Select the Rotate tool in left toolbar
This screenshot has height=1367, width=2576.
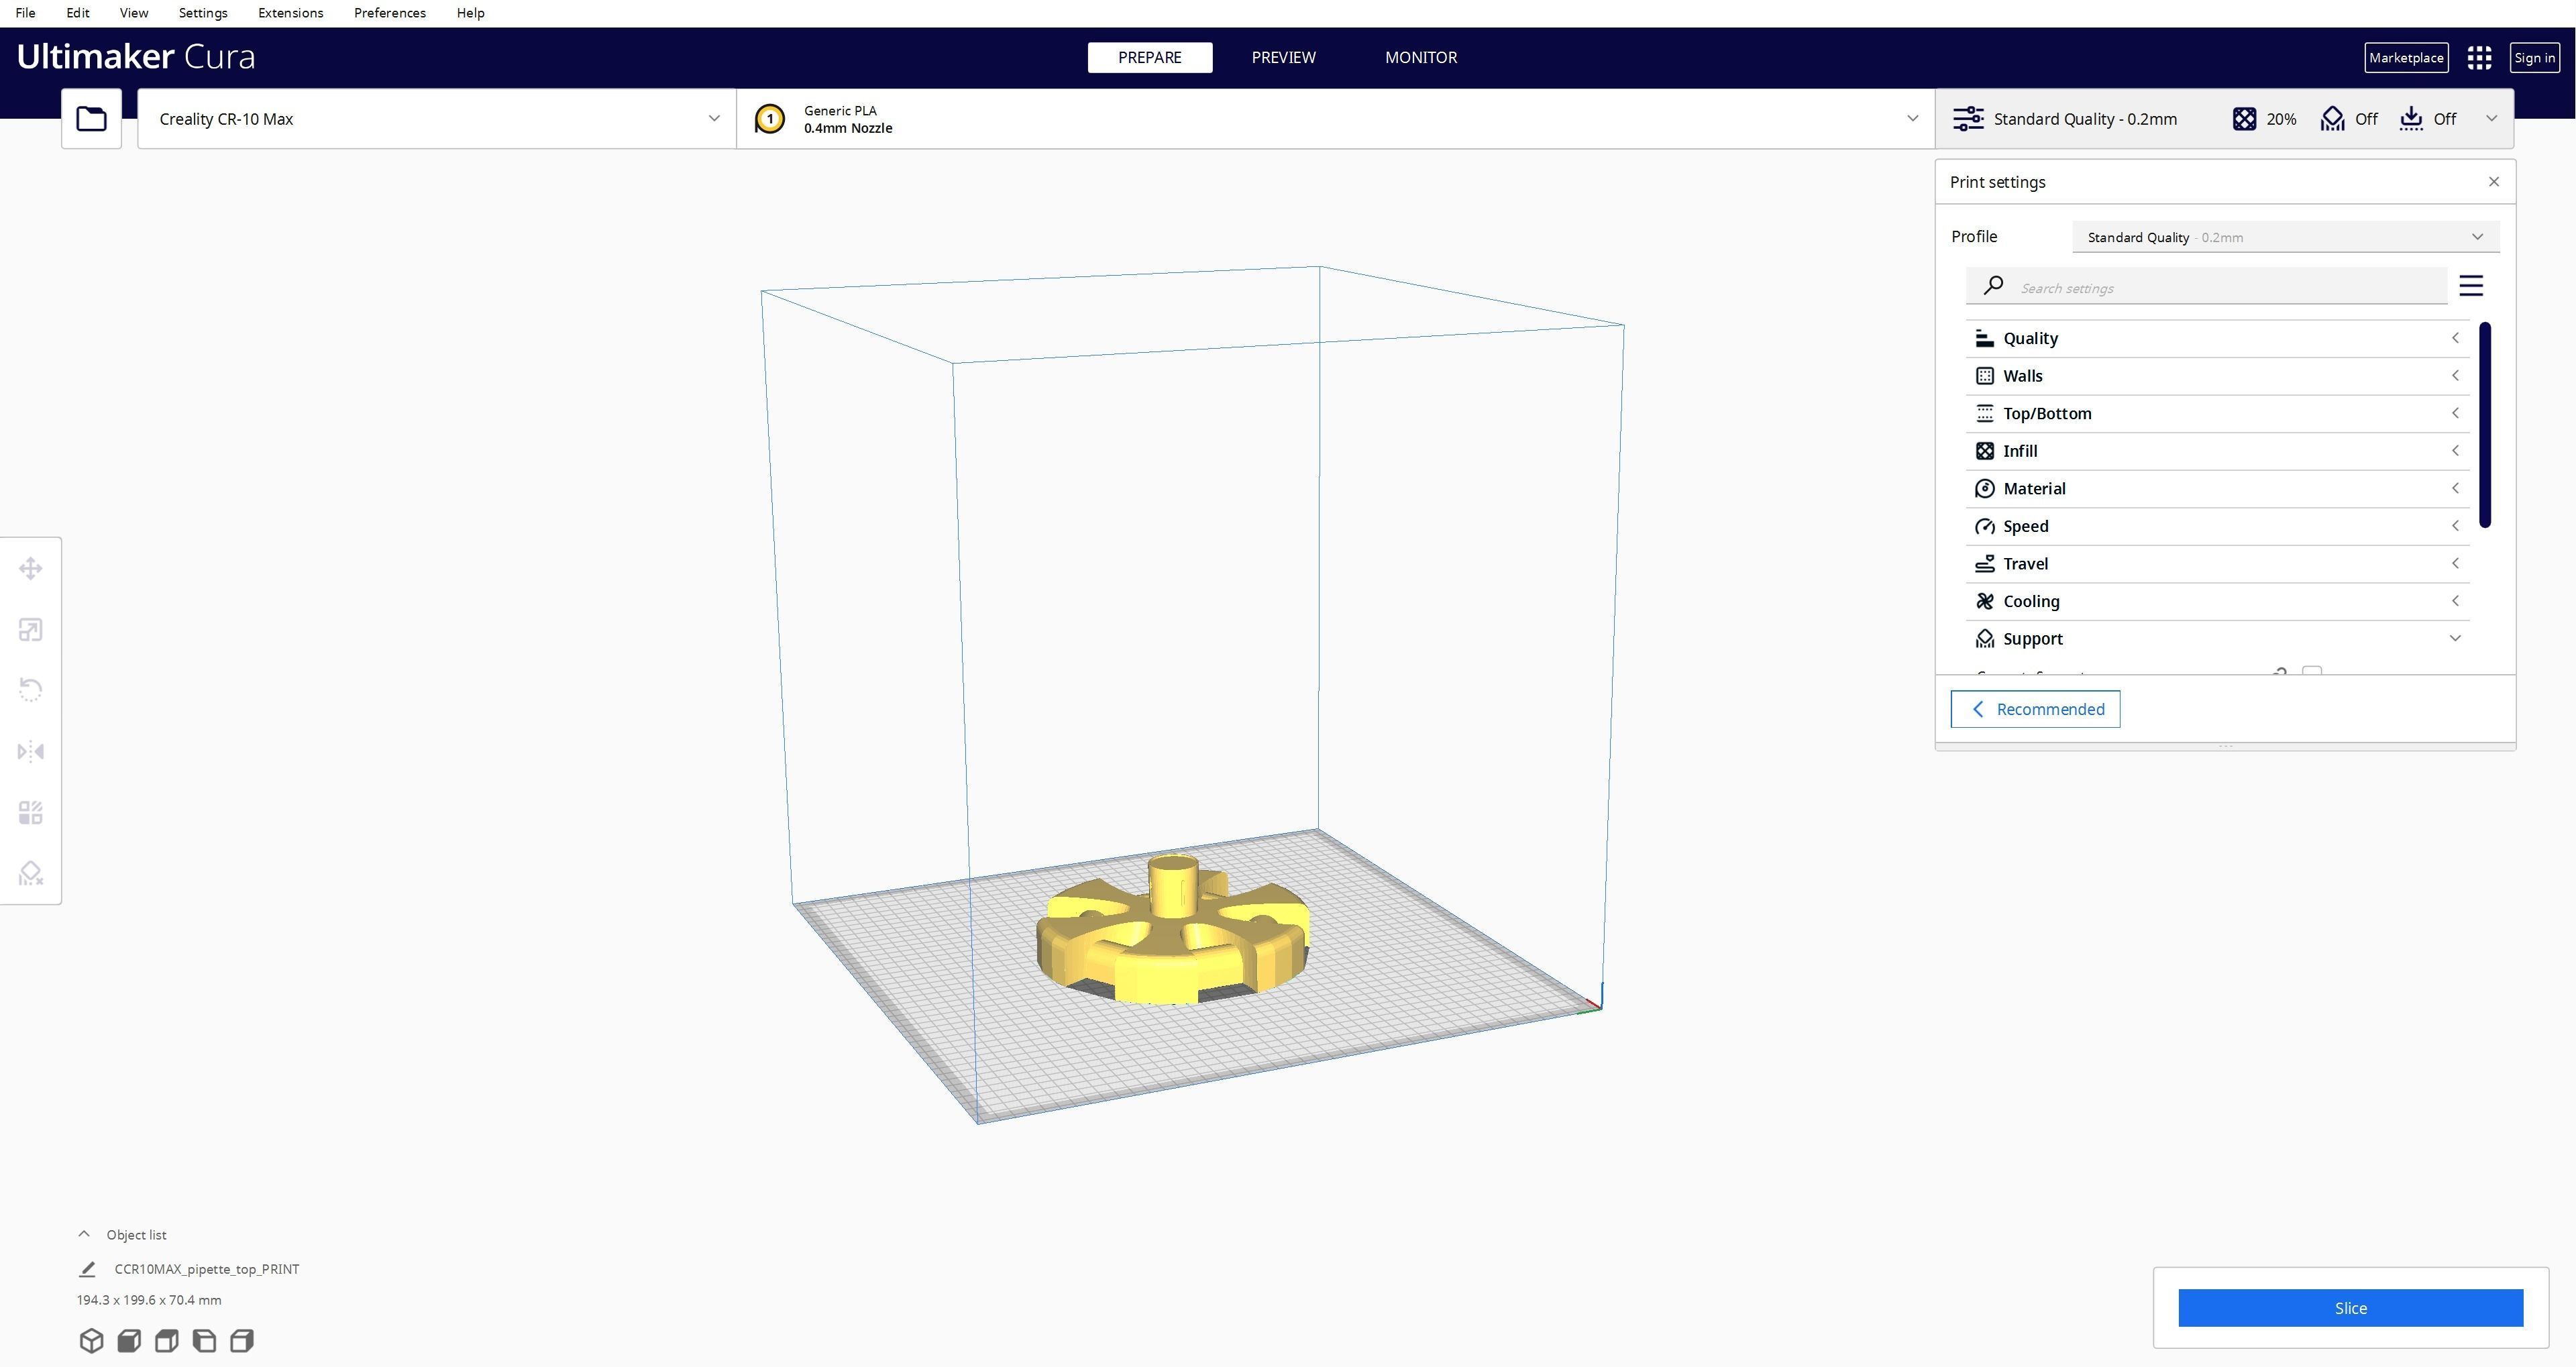pos(30,690)
